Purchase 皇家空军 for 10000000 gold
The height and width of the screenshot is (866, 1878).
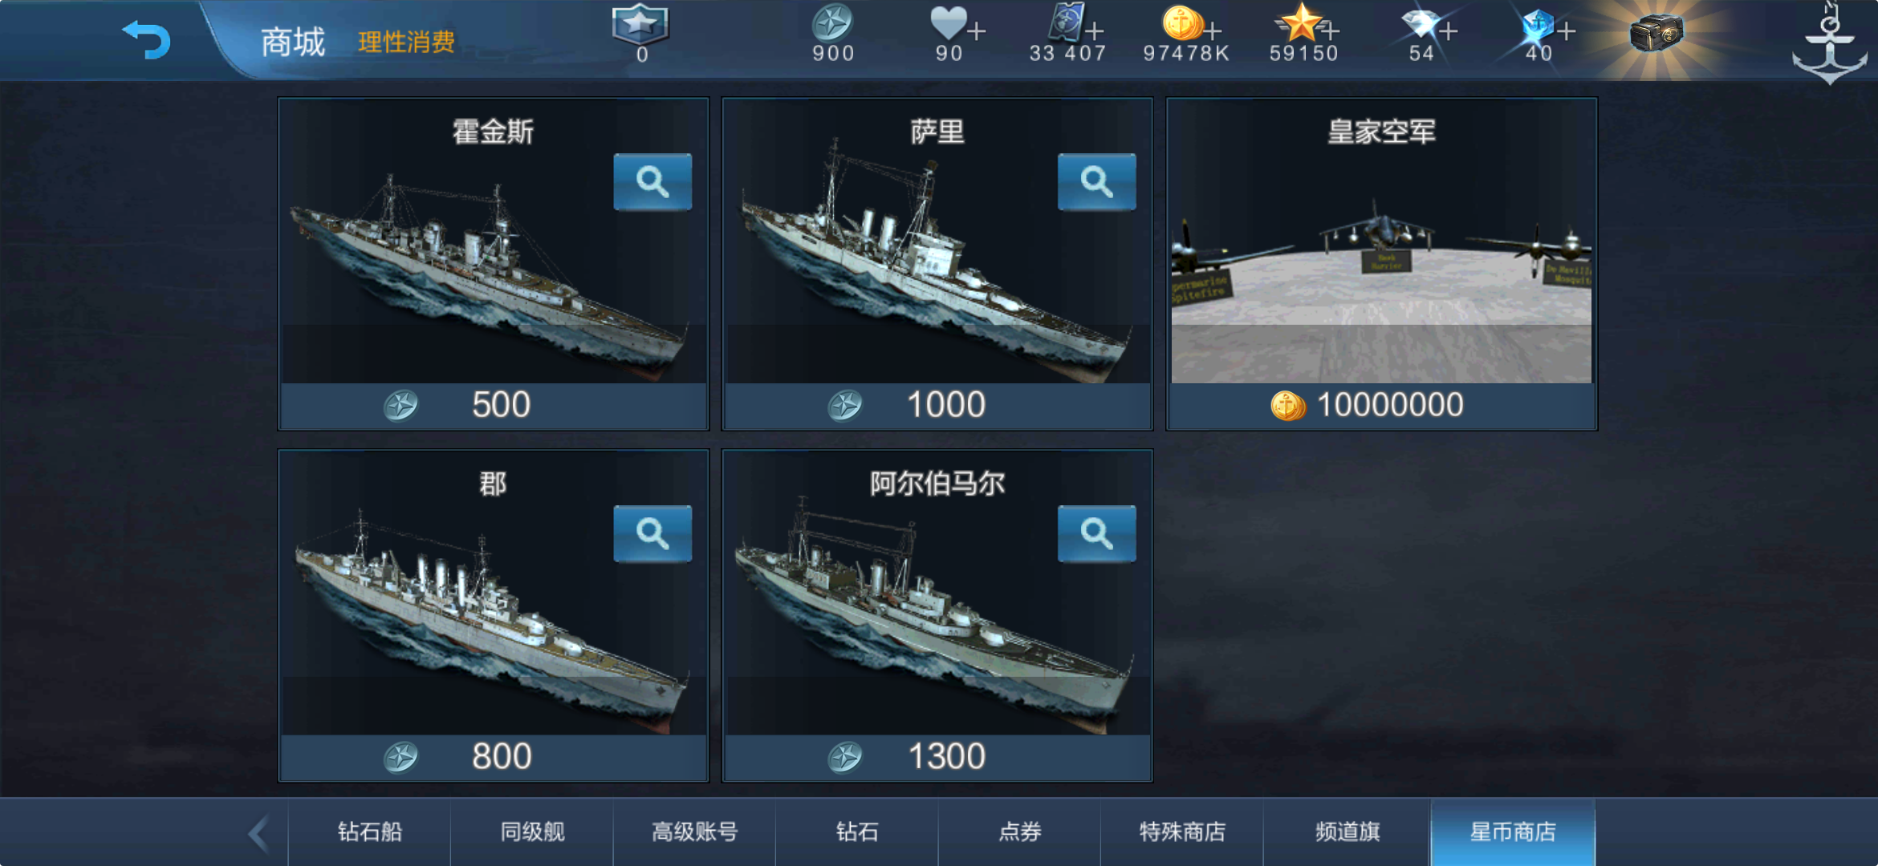1381,405
